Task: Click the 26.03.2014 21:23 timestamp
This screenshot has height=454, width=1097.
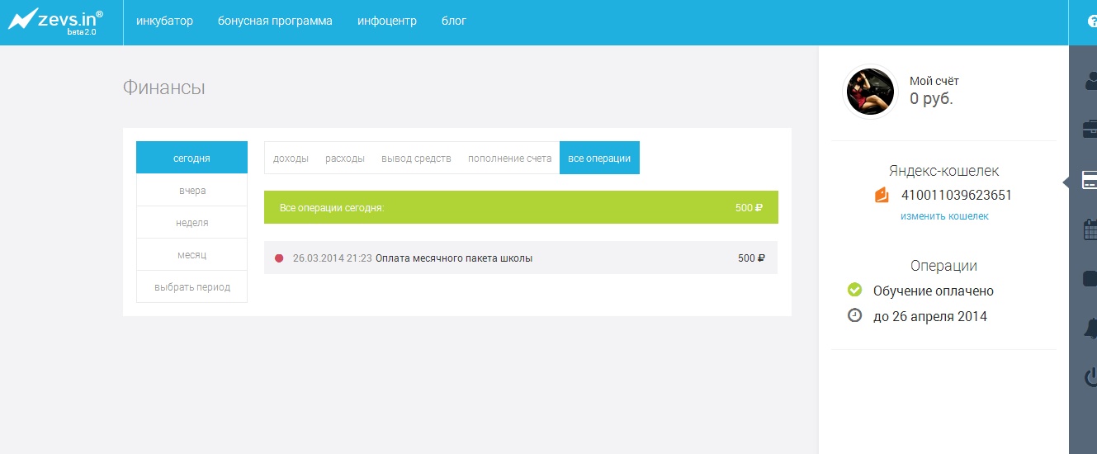Action: 333,258
